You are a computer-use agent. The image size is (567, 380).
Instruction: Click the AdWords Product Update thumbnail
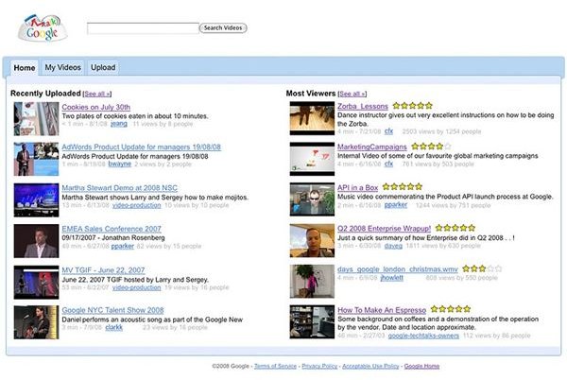click(36, 159)
